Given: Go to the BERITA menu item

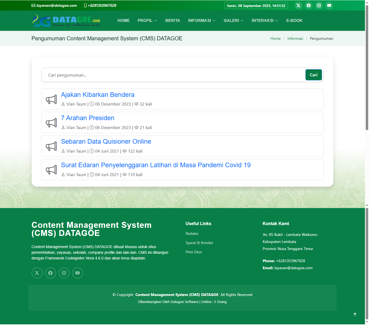Looking at the screenshot, I should point(172,21).
